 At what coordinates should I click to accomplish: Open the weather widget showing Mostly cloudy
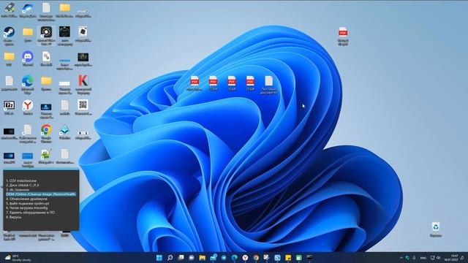[18, 258]
